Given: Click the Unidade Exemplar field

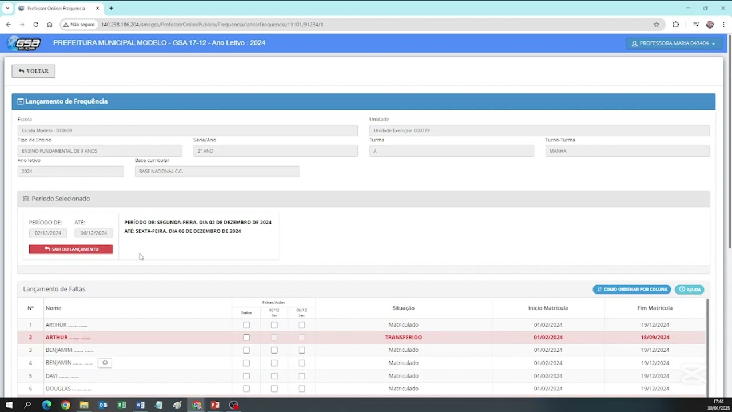Looking at the screenshot, I should [x=539, y=130].
